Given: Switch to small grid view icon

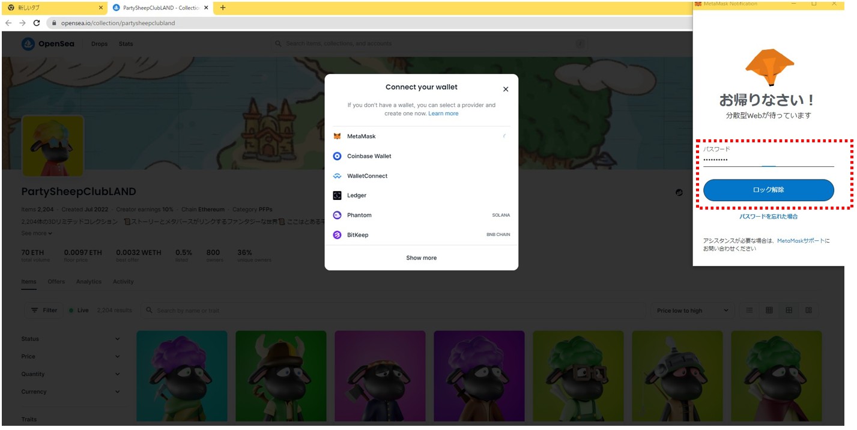Looking at the screenshot, I should coord(769,310).
